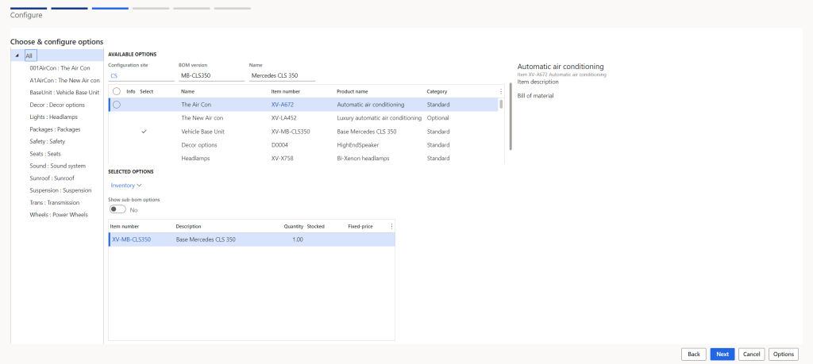Image resolution: width=813 pixels, height=364 pixels.
Task: Expand the Inventory dropdown
Action: point(126,185)
